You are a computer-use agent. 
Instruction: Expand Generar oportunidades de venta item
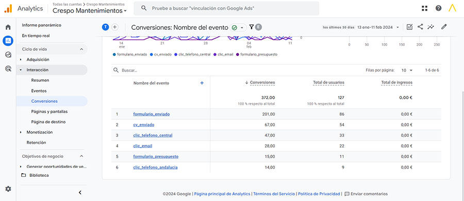click(21, 167)
